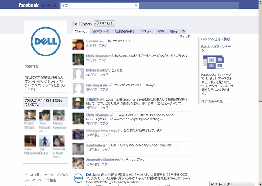Open messages icon in header
This screenshot has width=262, height=186.
coord(49,5)
